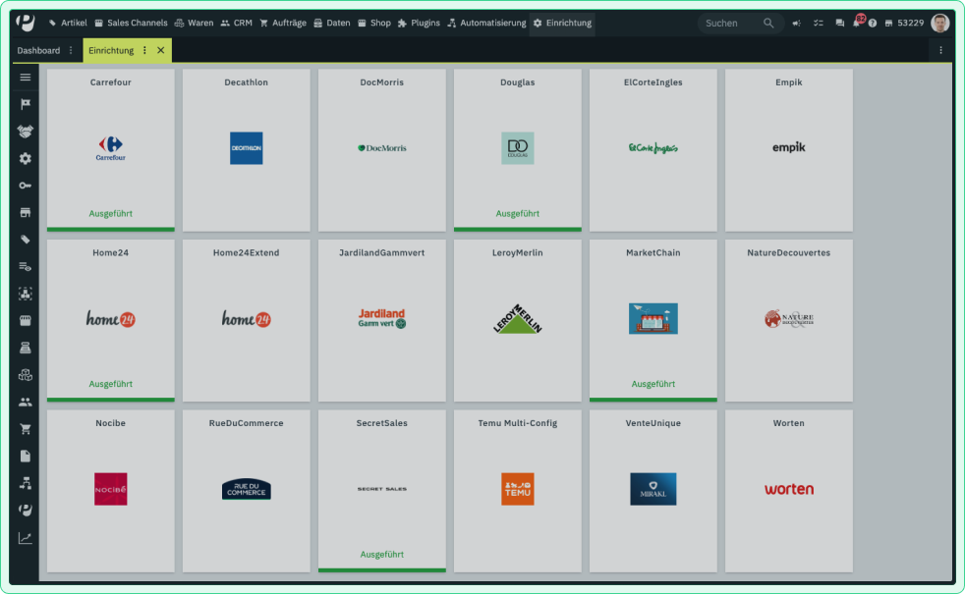The width and height of the screenshot is (965, 594).
Task: Open the line chart statistics sidebar icon
Action: (x=26, y=538)
